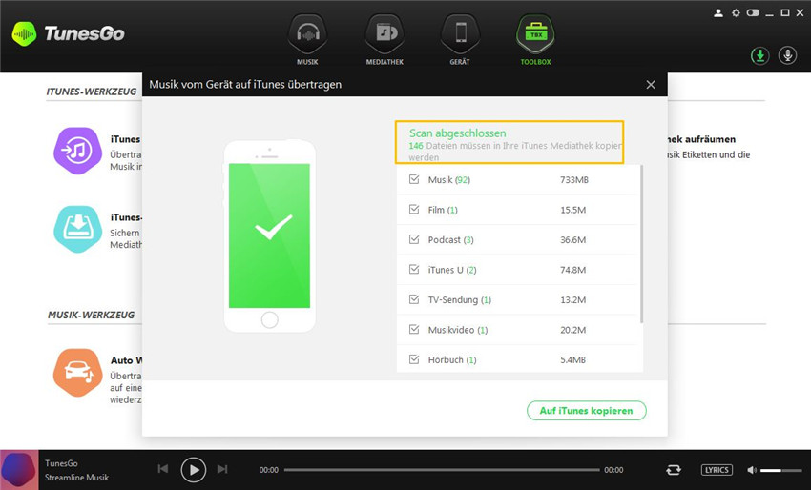Click the MUSIK-WERKZEUG section heading
This screenshot has width=811, height=490.
[x=91, y=315]
